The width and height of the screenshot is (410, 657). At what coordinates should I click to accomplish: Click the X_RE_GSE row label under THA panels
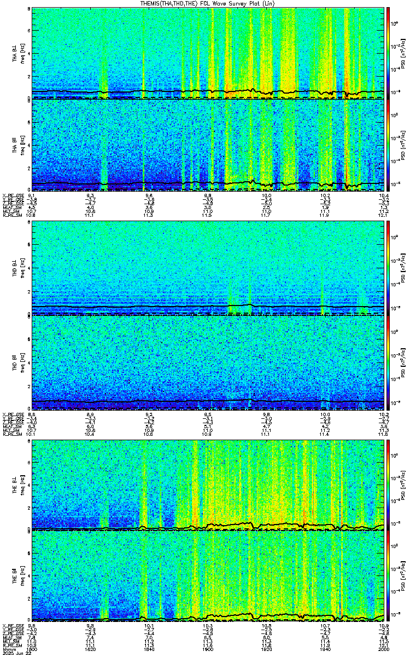tap(13, 195)
